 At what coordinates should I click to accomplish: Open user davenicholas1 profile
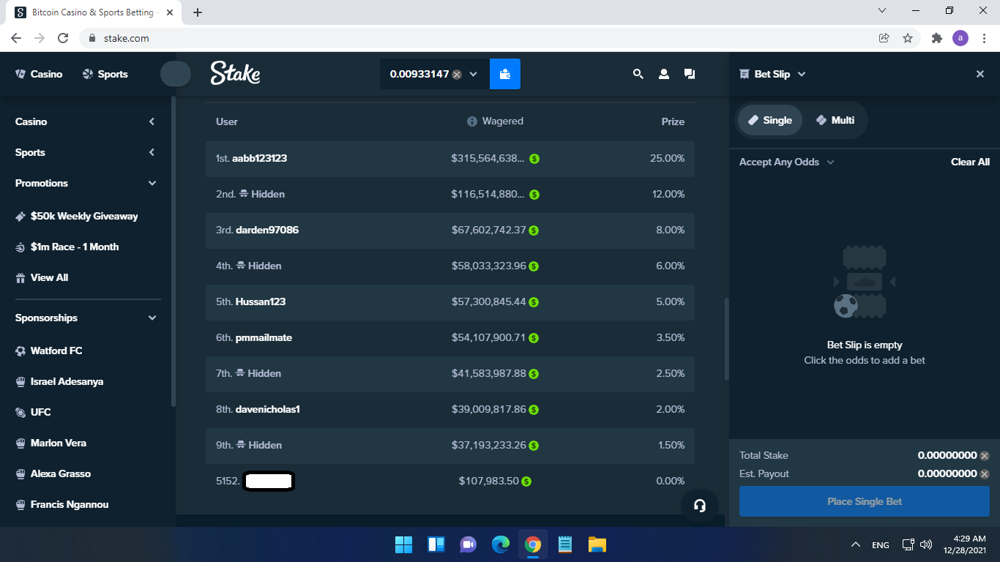268,409
